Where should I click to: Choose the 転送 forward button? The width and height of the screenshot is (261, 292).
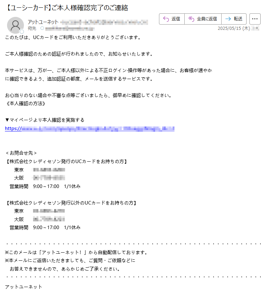pos(234,19)
